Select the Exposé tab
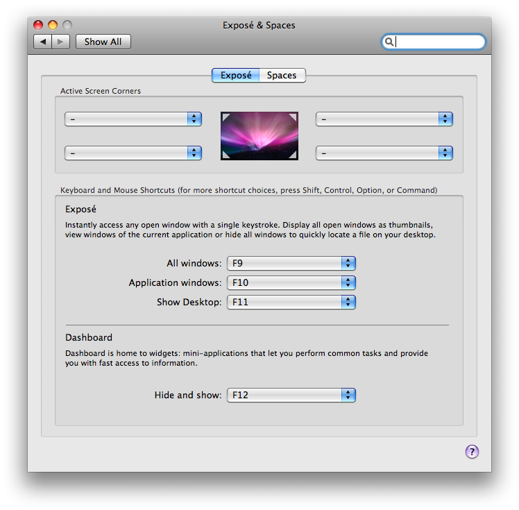This screenshot has height=510, width=519. click(236, 75)
